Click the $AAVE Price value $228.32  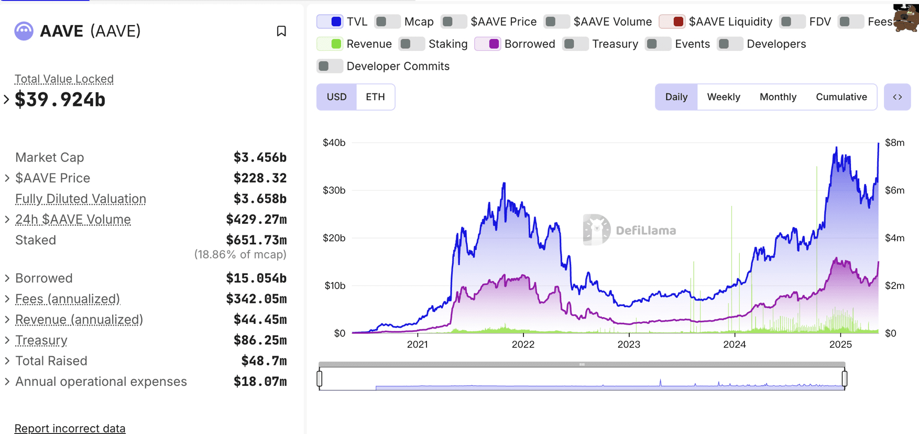[260, 178]
